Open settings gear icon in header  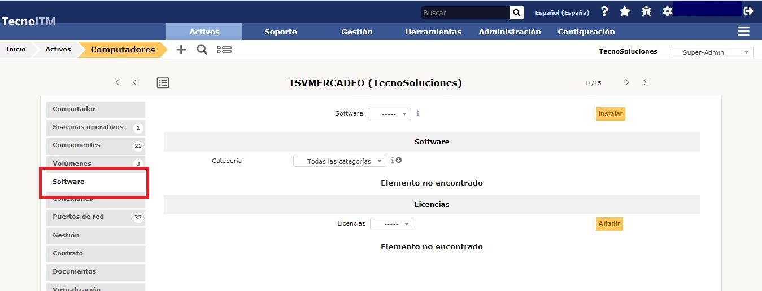(667, 12)
